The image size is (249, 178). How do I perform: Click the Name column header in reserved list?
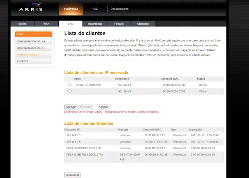tap(77, 79)
